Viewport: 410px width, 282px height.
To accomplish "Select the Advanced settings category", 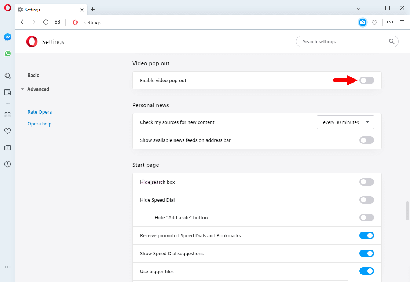I will pos(38,89).
